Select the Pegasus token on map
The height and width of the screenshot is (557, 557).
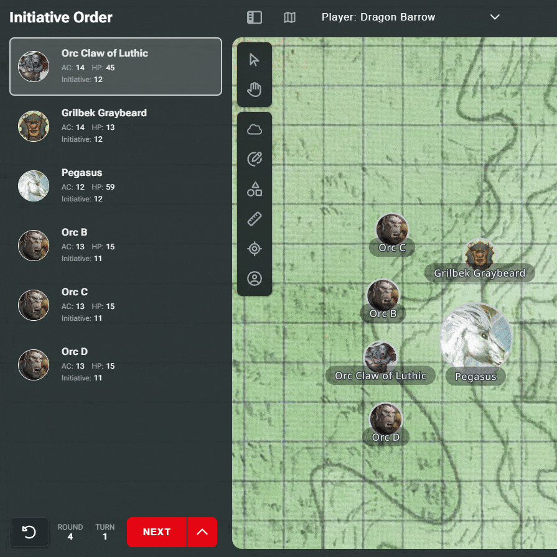tap(476, 338)
